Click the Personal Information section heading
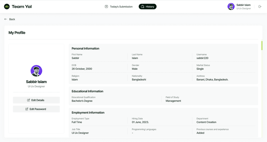The image size is (267, 142). tap(86, 48)
